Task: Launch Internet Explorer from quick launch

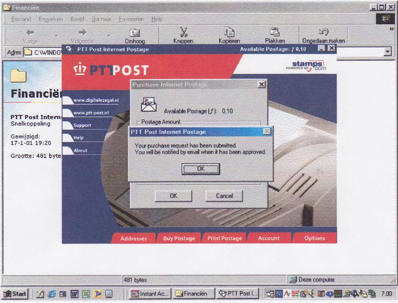Action: 52,294
